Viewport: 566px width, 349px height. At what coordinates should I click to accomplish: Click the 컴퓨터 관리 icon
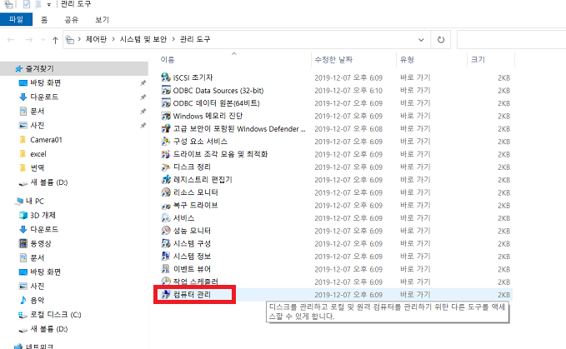click(x=166, y=295)
